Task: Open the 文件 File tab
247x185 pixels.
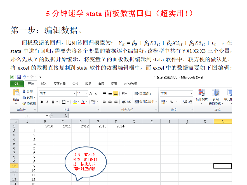Action: point(17,84)
